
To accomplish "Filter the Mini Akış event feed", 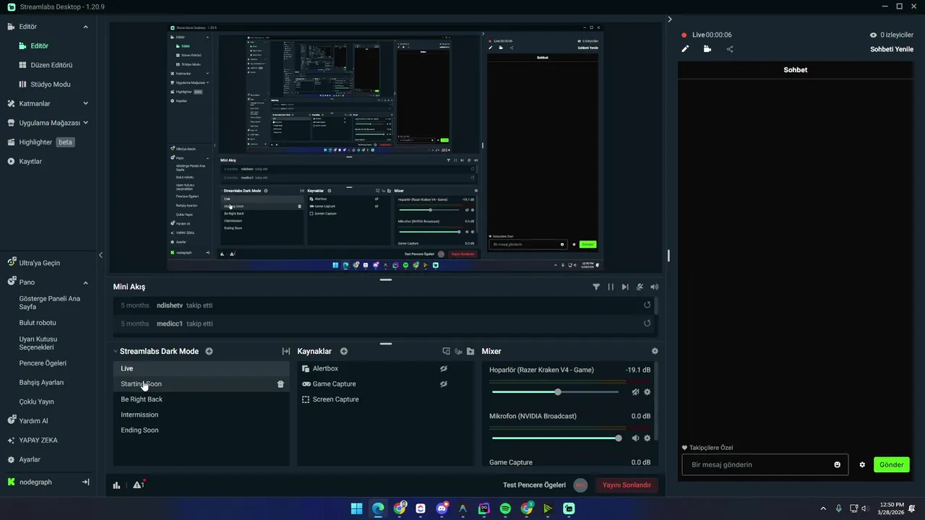I will click(596, 287).
